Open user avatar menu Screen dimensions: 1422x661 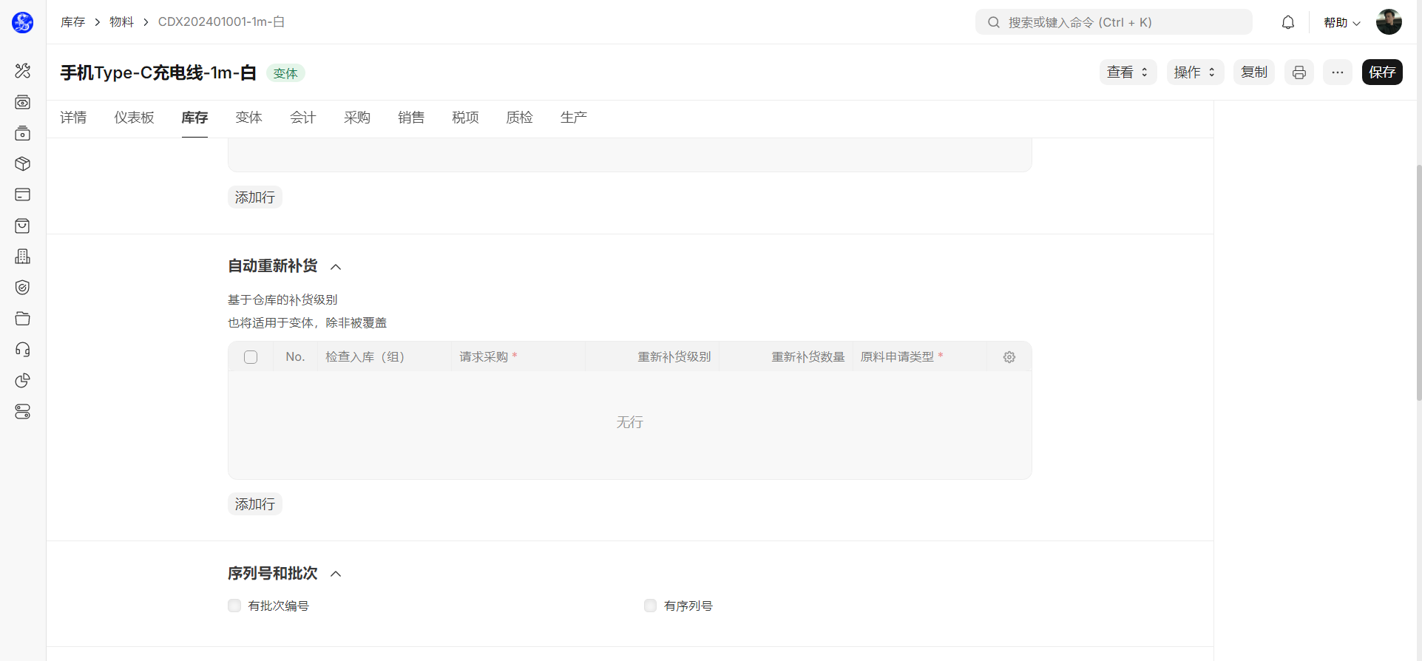pos(1389,22)
